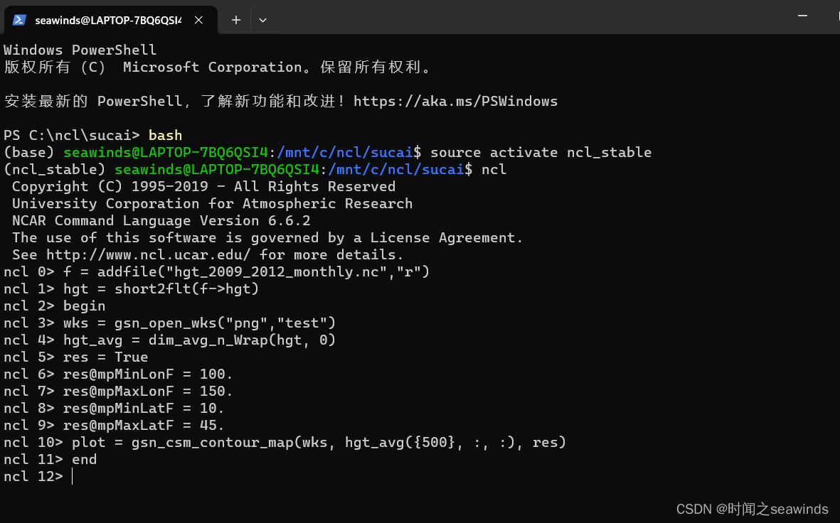Open the new-tab profile dropdown chevron
The image size is (840, 523).
point(262,20)
